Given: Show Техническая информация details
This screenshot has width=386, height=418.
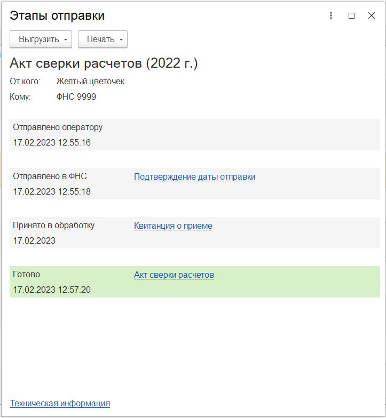Looking at the screenshot, I should [x=60, y=404].
